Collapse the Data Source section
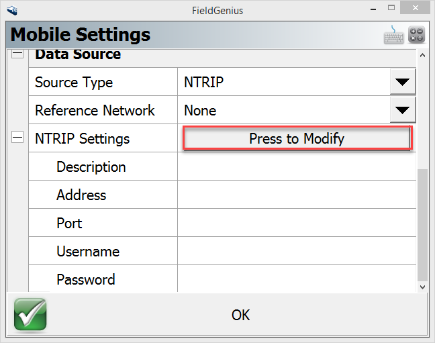Screen dimensions: 435x343 click(18, 54)
